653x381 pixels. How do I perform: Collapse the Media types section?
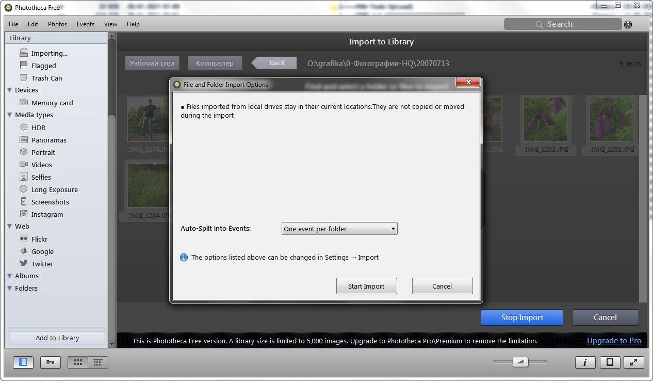click(x=9, y=115)
